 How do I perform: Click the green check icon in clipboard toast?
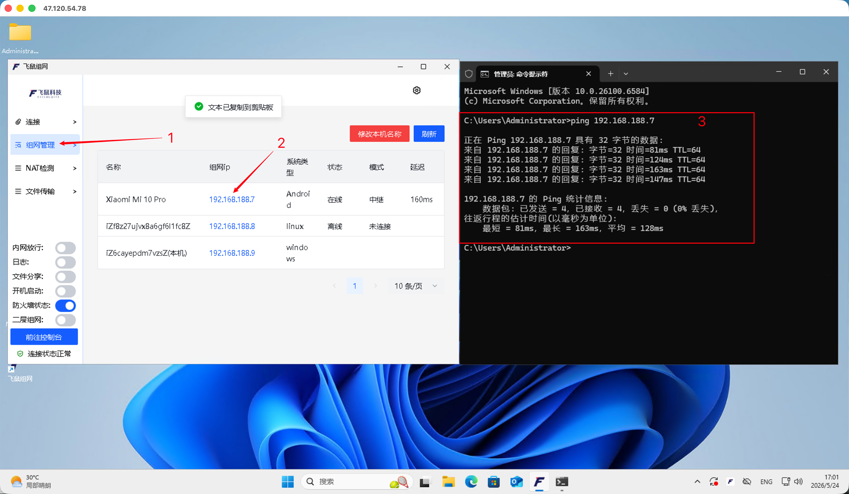pyautogui.click(x=199, y=107)
